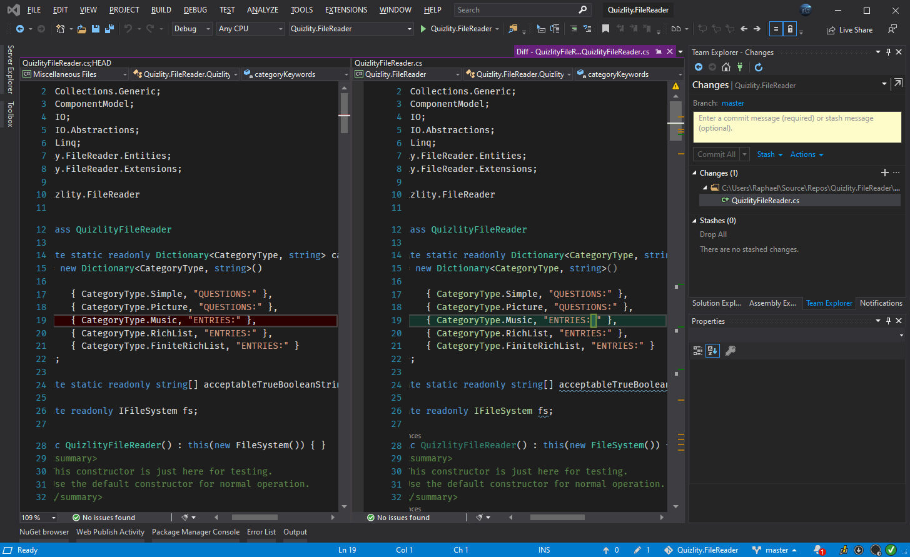Click the feedback icon right of Live Share

coord(892,29)
